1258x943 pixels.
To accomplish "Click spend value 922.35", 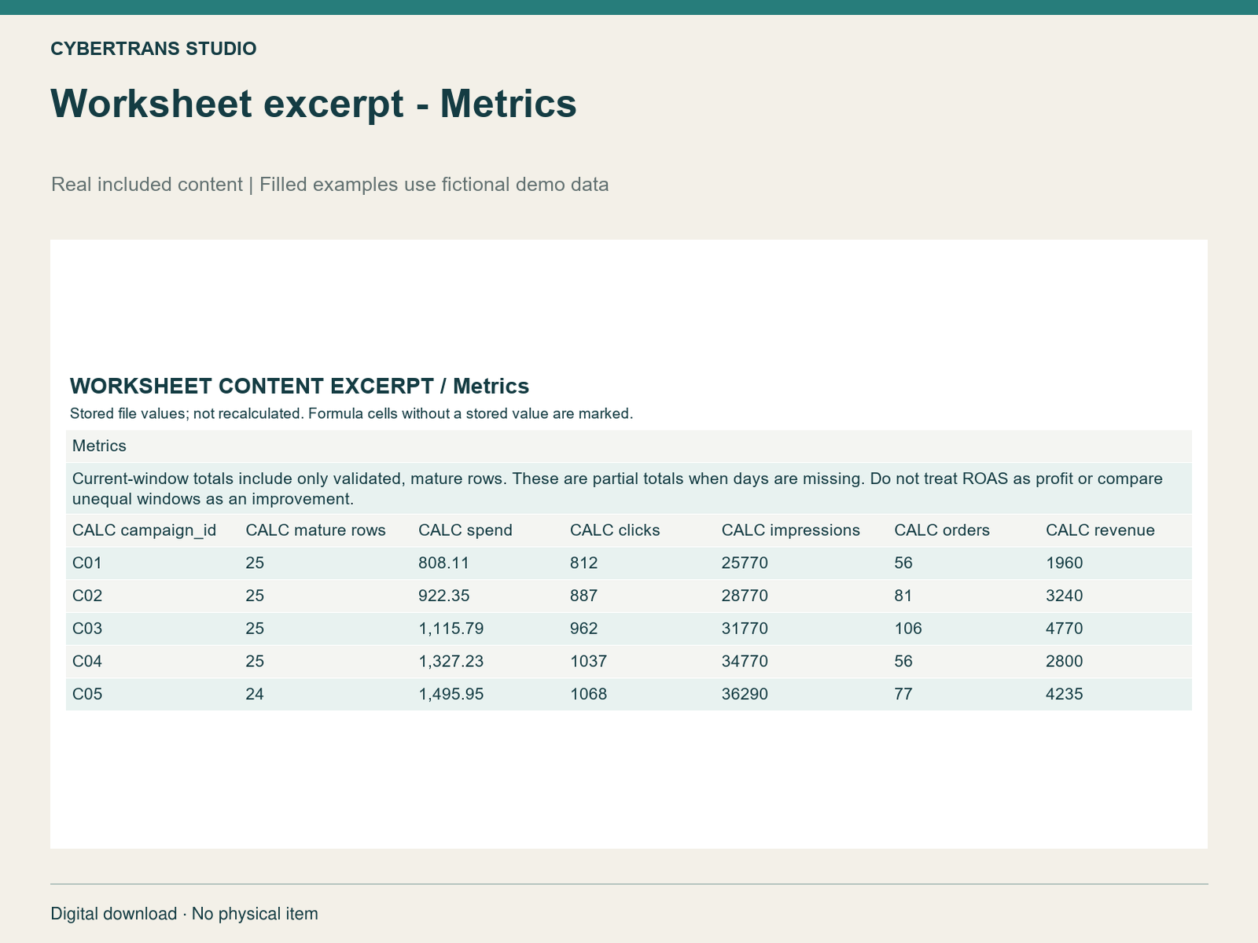I will click(444, 596).
